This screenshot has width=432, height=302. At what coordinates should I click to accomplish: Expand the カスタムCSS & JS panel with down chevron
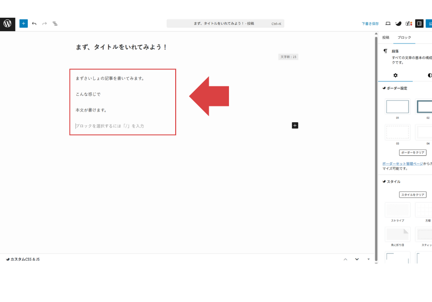[357, 259]
